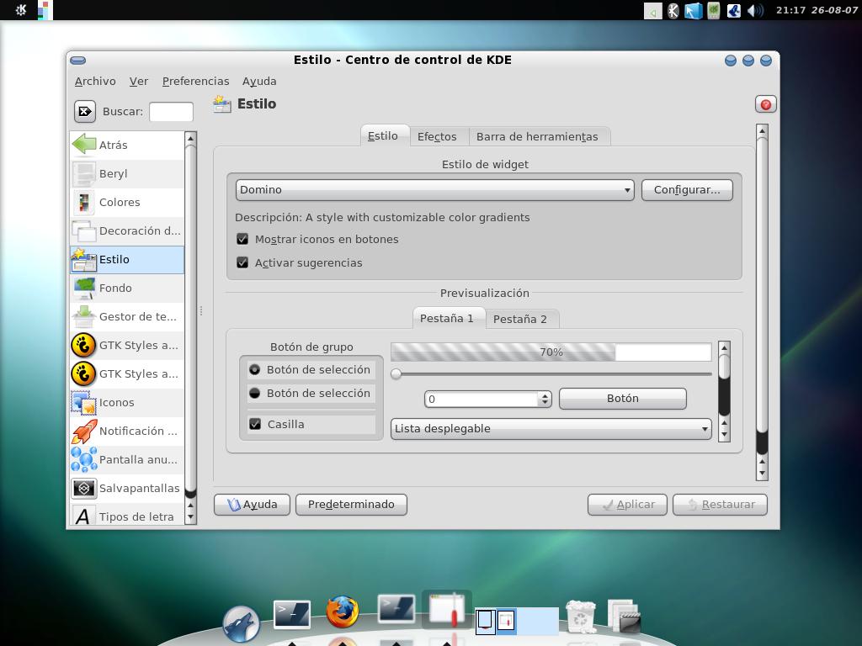Open the terminal dock icon left of Firefox

point(292,613)
